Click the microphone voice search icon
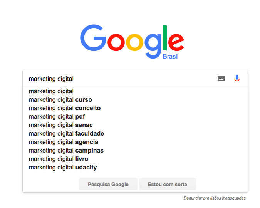Image resolution: width=260 pixels, height=208 pixels. tap(237, 79)
